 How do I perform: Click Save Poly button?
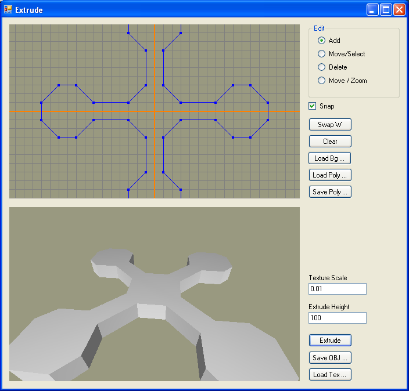(330, 192)
